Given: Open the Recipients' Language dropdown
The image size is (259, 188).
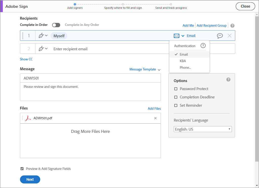Looking at the screenshot, I should point(203,129).
